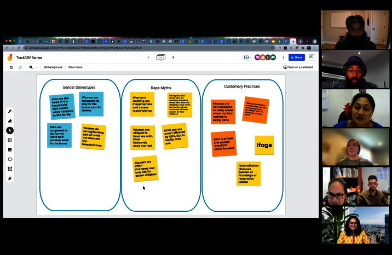Select the Circle shape tool
The height and width of the screenshot is (255, 392).
pos(10,159)
